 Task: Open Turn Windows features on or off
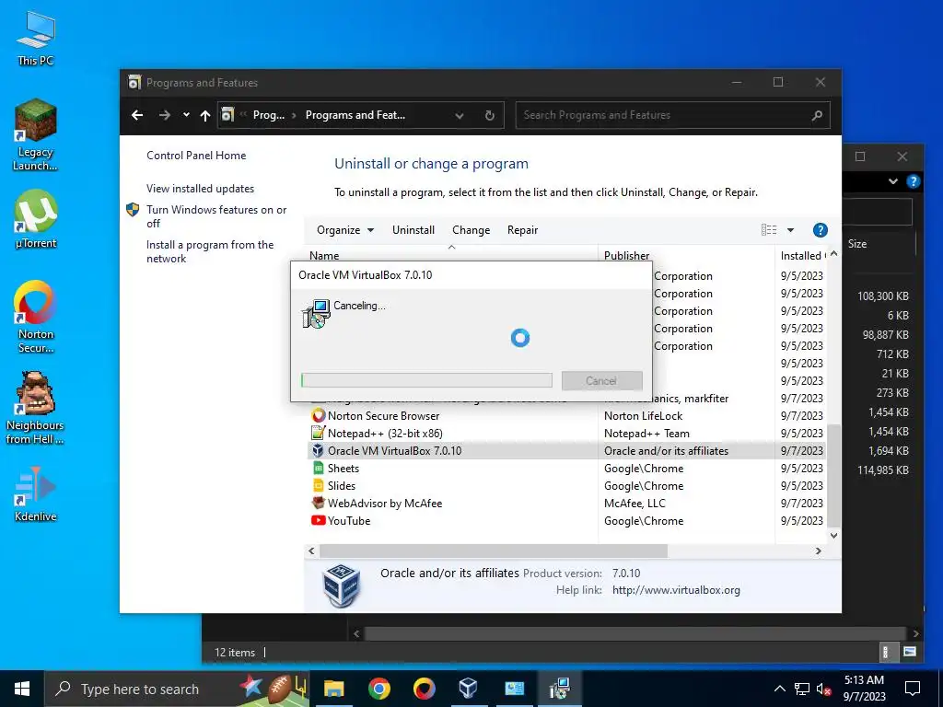pos(216,216)
